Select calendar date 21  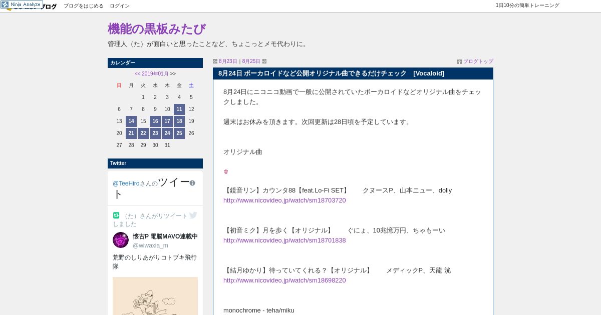click(x=131, y=133)
